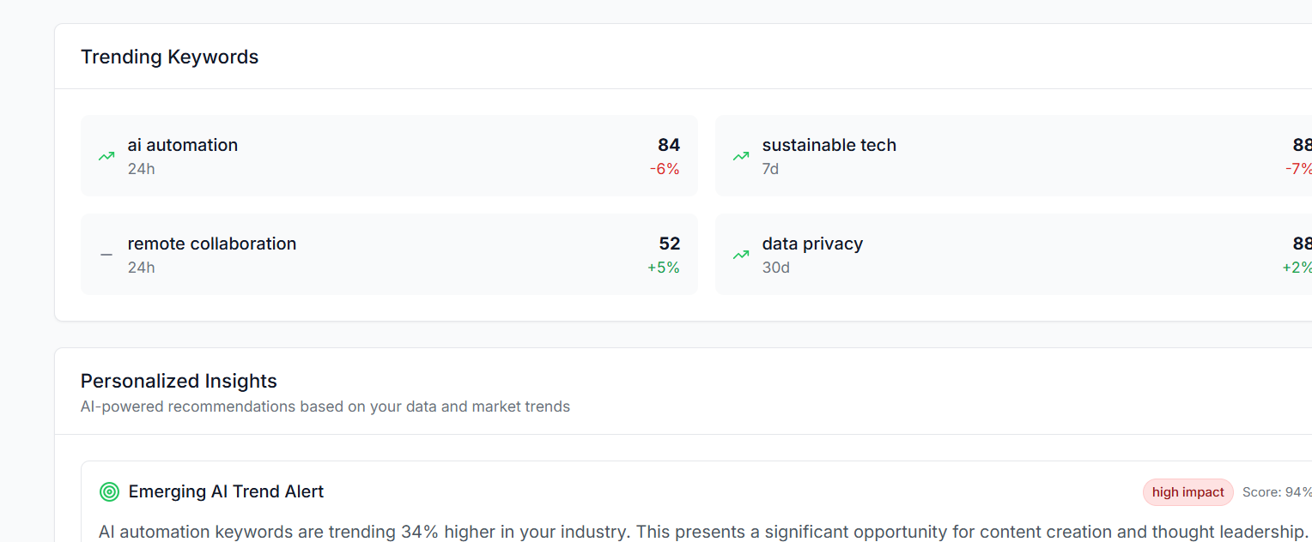Click the -6% change under ai automation
Screen dimensions: 1312x542
[x=665, y=169]
